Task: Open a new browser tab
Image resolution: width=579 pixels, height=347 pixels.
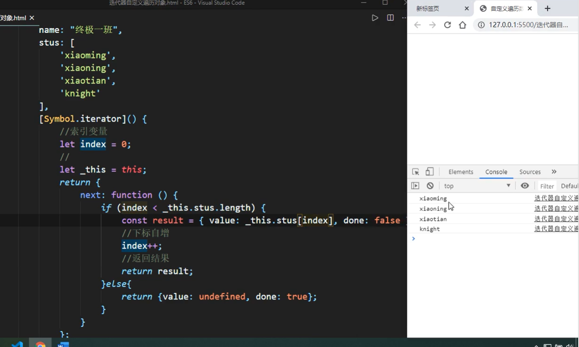Action: (547, 9)
